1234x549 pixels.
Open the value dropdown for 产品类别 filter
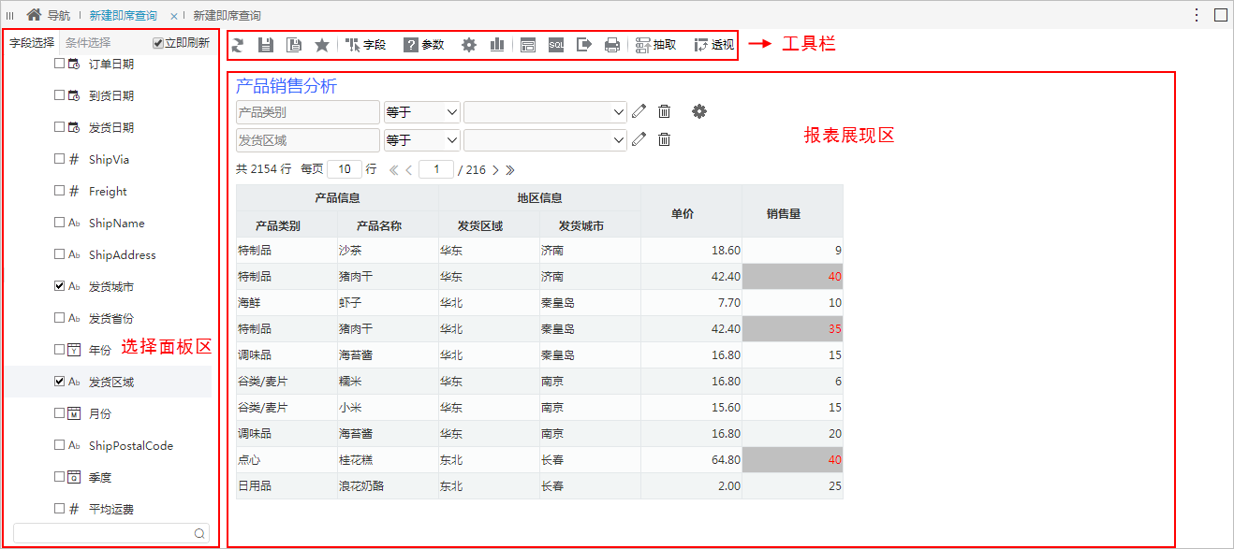[x=545, y=112]
